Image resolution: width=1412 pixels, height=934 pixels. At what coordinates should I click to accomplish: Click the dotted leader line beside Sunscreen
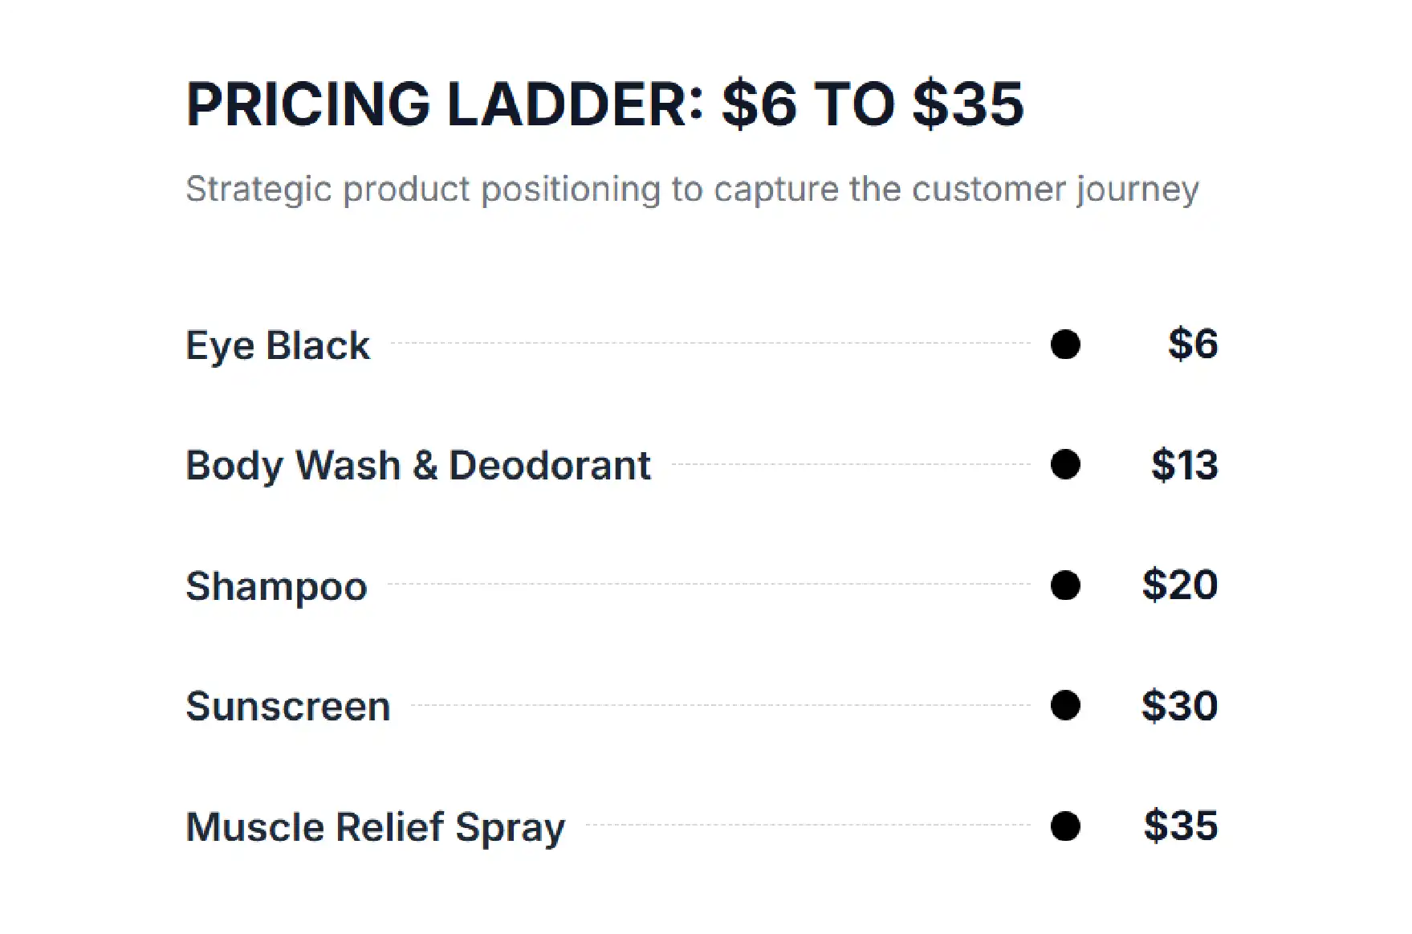(x=721, y=705)
